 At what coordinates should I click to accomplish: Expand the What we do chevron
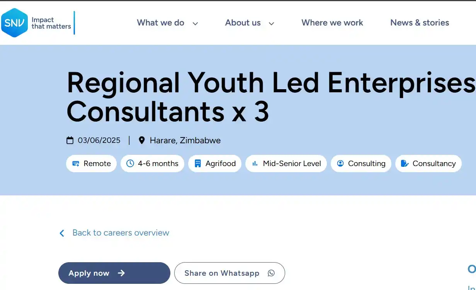click(195, 24)
